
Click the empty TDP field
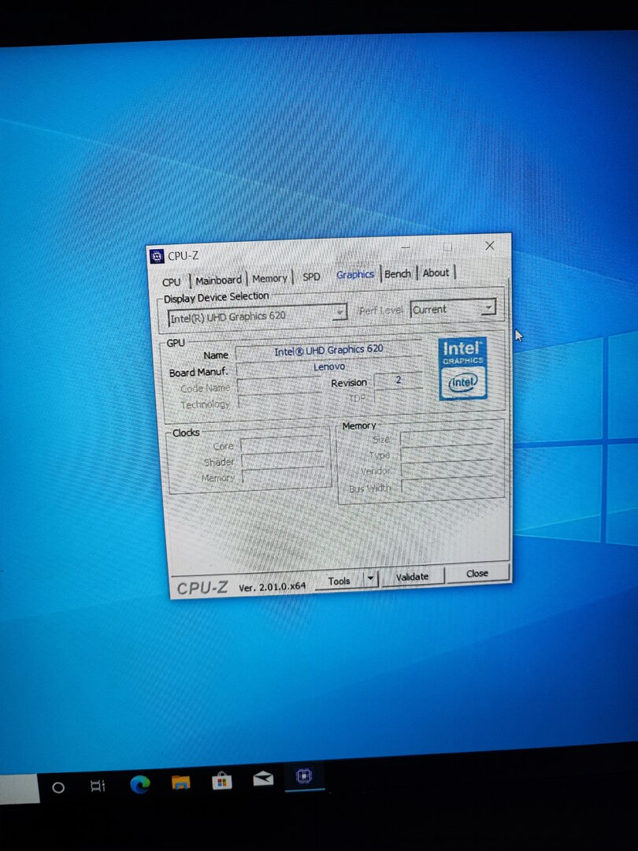coord(399,396)
